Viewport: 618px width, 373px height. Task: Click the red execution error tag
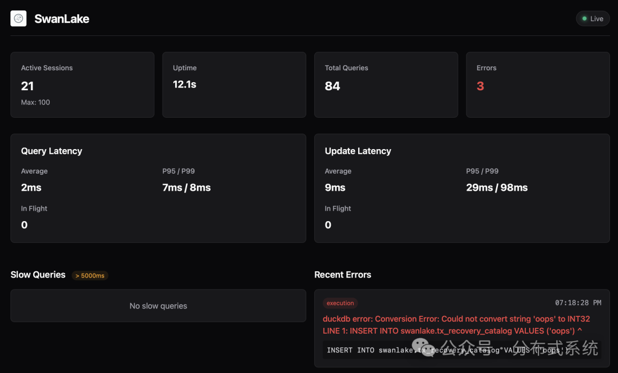click(340, 303)
